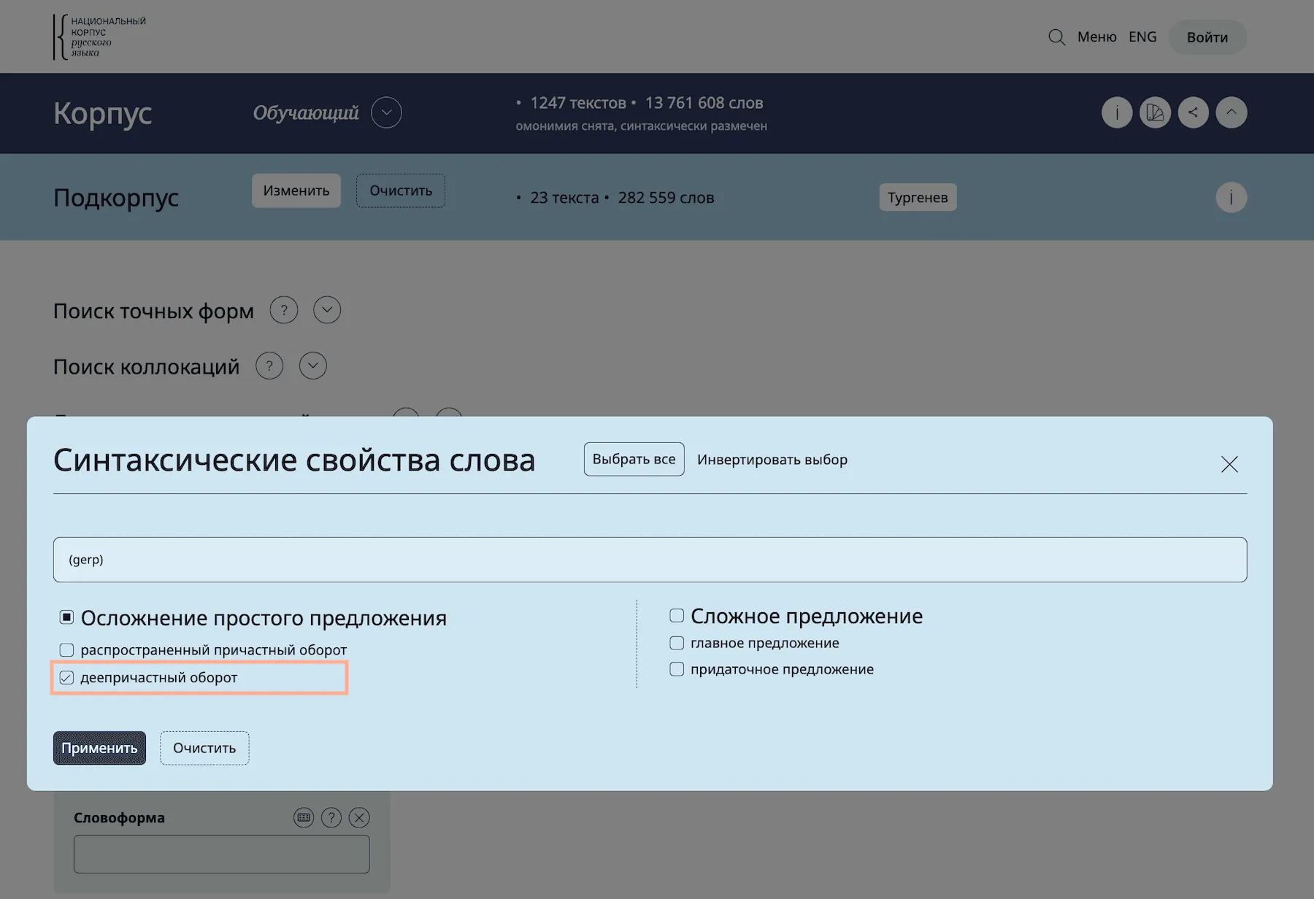Viewport: 1314px width, 899px height.
Task: Show corpus info via the i icon
Action: tap(1117, 112)
